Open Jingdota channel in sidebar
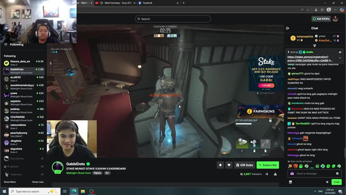The height and width of the screenshot is (195, 346). [x=24, y=142]
